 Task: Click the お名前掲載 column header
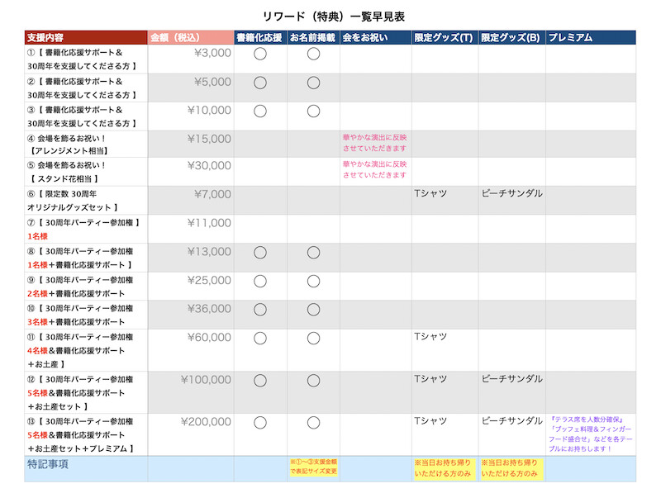point(313,37)
